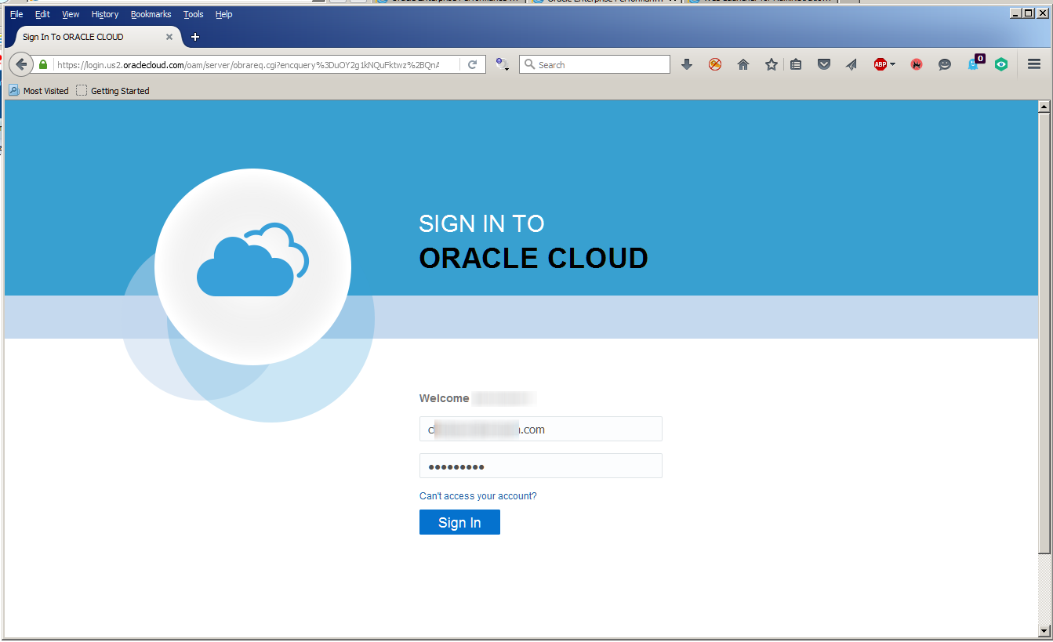Reload the page with the refresh icon

point(473,65)
